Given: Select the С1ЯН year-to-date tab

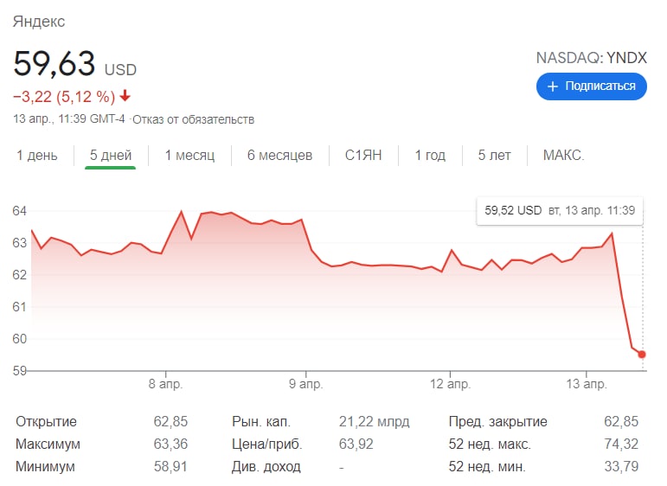Looking at the screenshot, I should [363, 155].
